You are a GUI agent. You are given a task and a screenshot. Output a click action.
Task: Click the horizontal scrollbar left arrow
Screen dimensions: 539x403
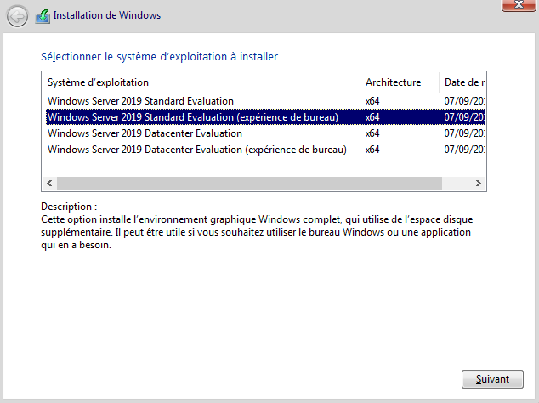(x=49, y=184)
